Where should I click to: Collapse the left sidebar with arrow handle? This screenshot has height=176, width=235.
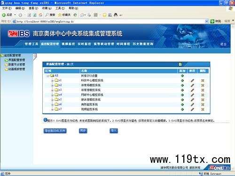(x=35, y=56)
